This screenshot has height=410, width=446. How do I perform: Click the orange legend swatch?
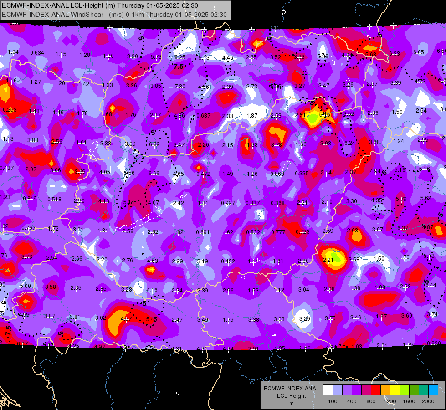[x=385, y=390]
